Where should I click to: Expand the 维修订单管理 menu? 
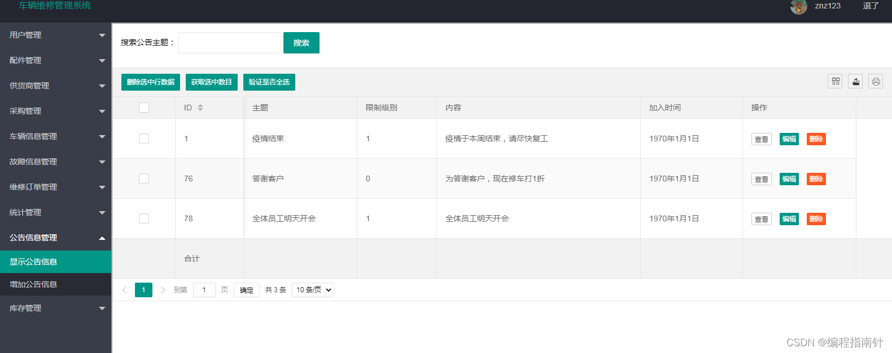click(x=55, y=187)
